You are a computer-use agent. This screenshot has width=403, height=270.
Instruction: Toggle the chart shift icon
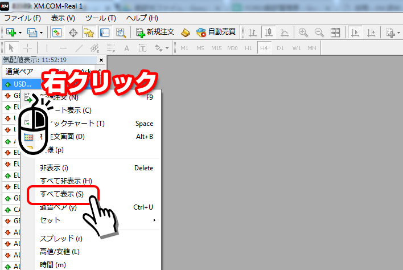371,32
